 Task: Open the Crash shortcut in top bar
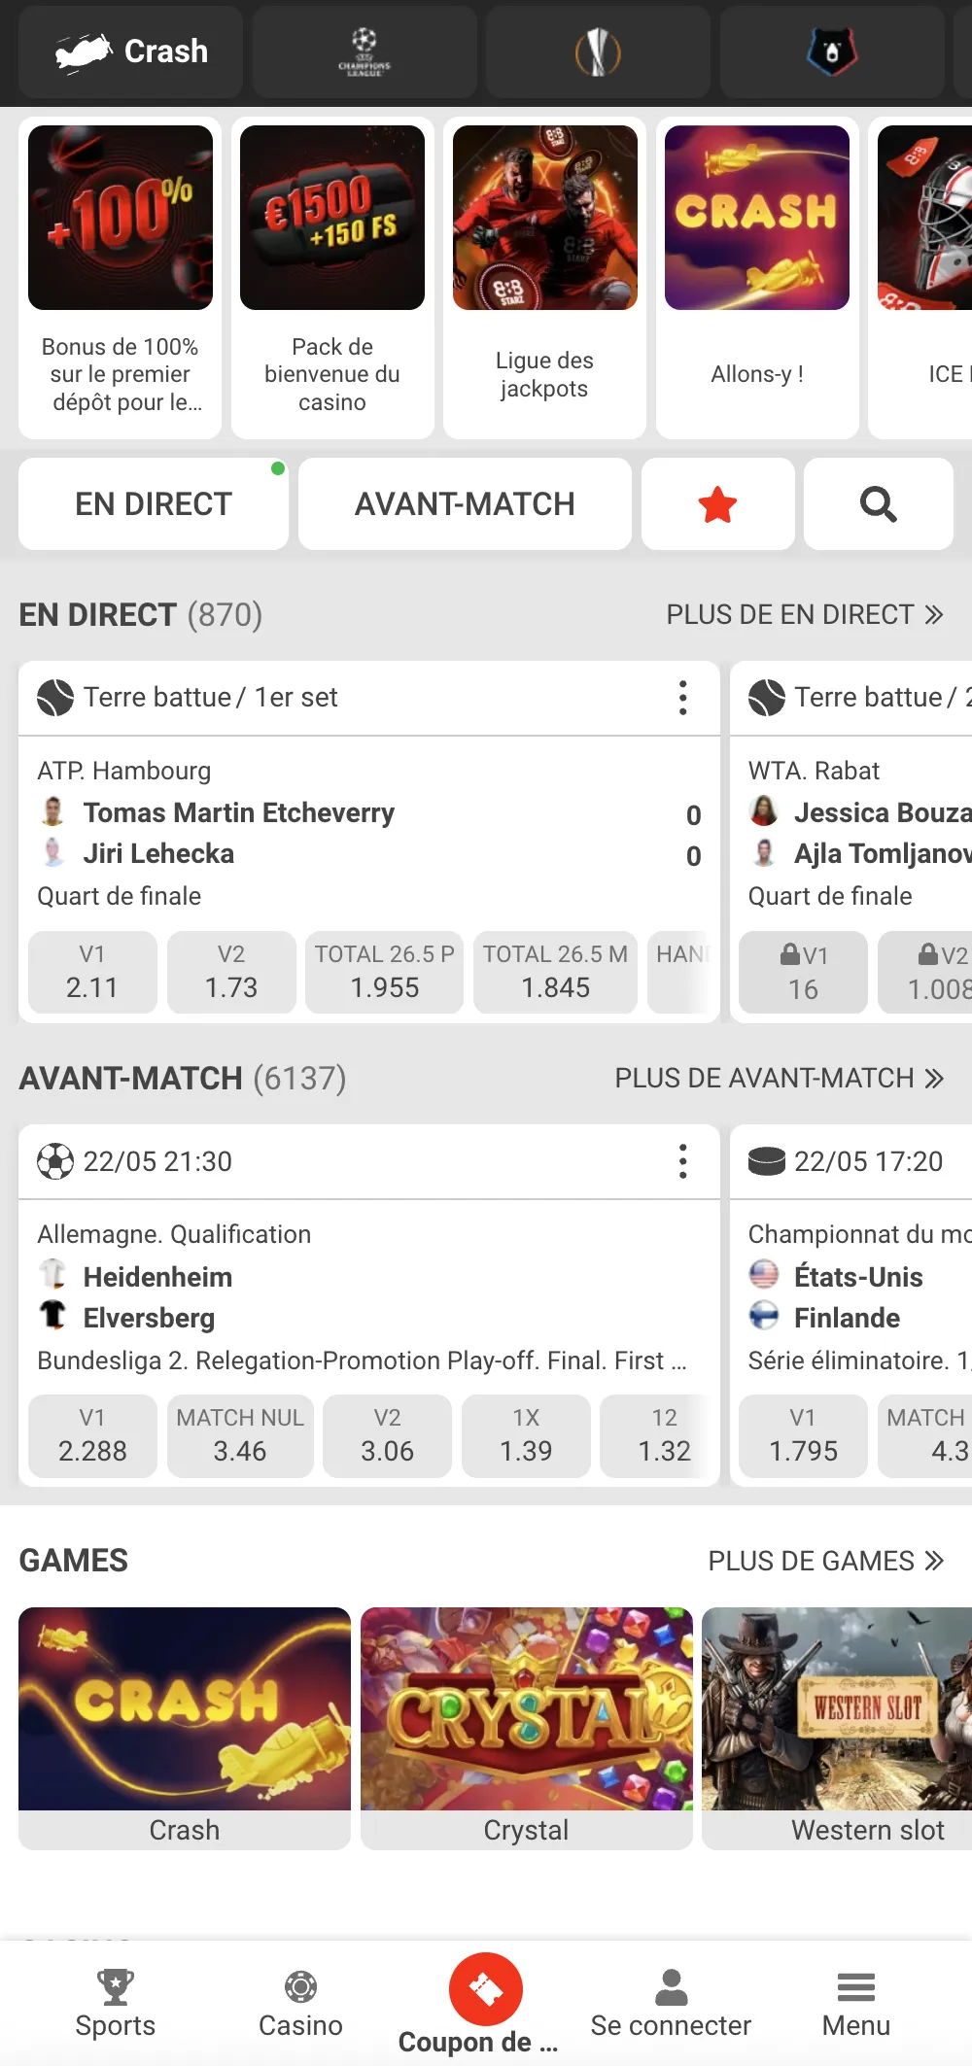[x=131, y=52]
